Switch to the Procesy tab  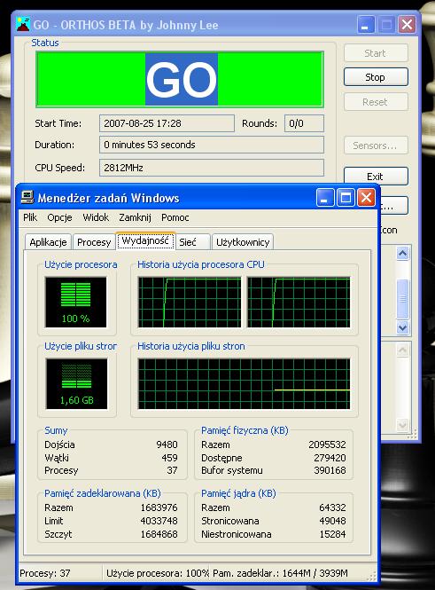tap(94, 242)
